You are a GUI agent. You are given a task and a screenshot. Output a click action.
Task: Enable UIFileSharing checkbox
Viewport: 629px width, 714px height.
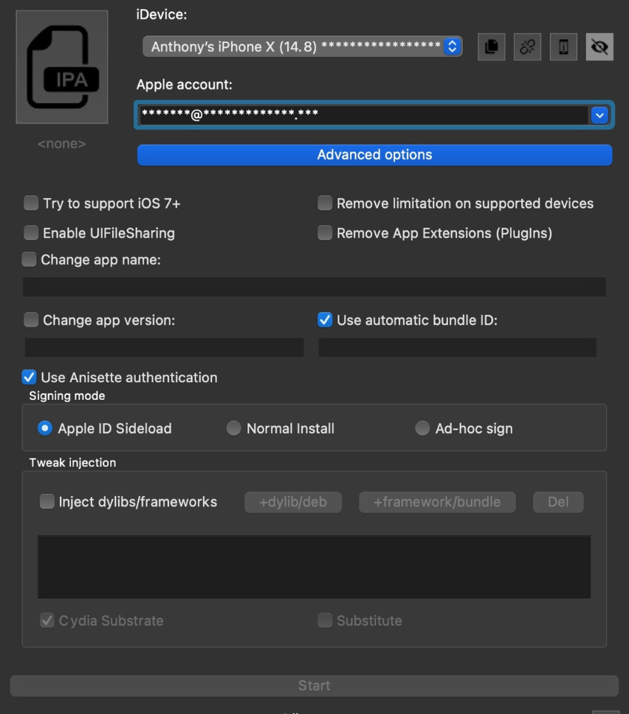(31, 233)
